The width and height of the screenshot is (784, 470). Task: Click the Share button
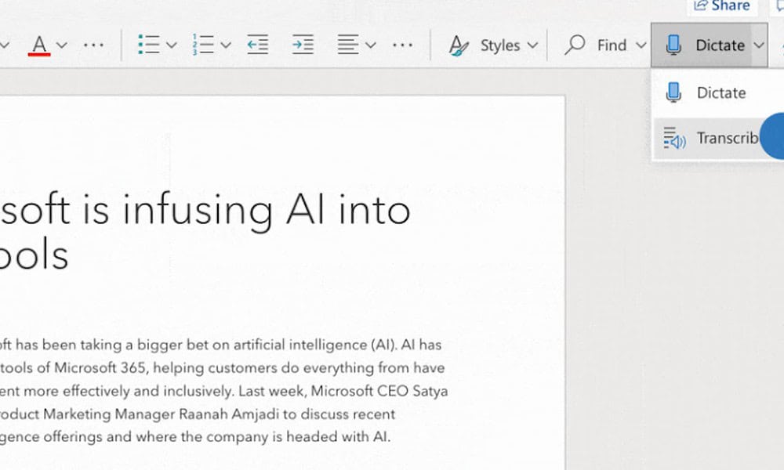[x=720, y=6]
